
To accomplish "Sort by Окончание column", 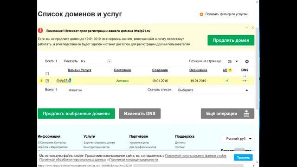I will coord(198,70).
